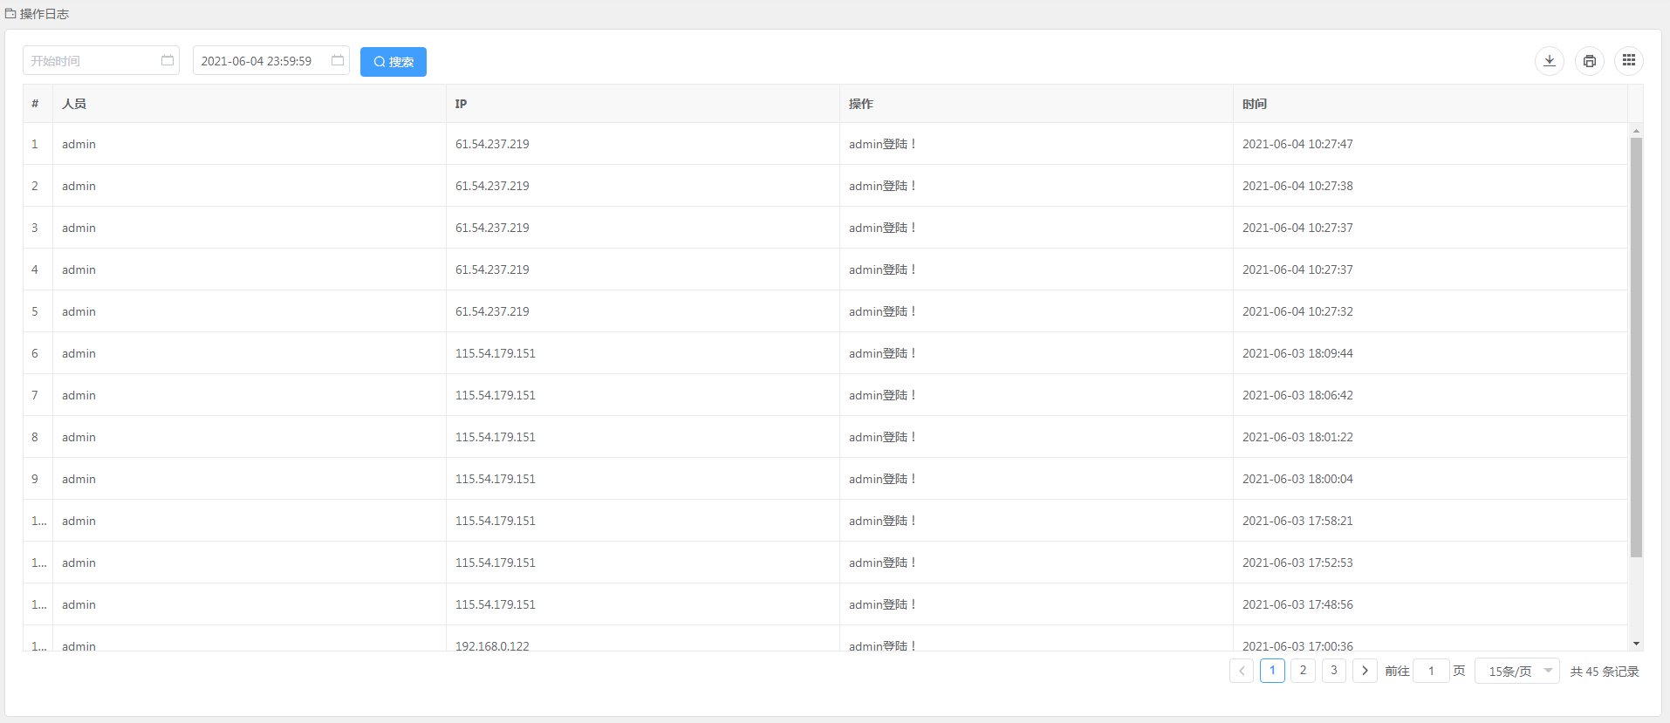Click the IP column header
The width and height of the screenshot is (1670, 723).
tap(461, 104)
